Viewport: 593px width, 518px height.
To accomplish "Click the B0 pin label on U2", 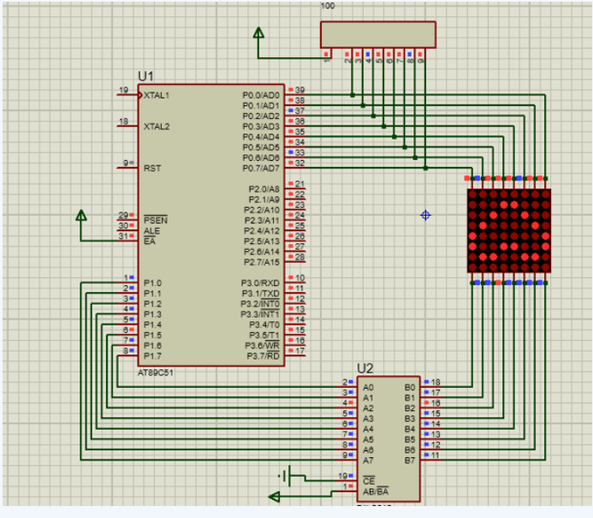I will [x=410, y=388].
